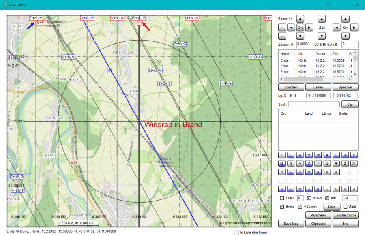
Task: Click the Datum column header
Action: pos(322,54)
